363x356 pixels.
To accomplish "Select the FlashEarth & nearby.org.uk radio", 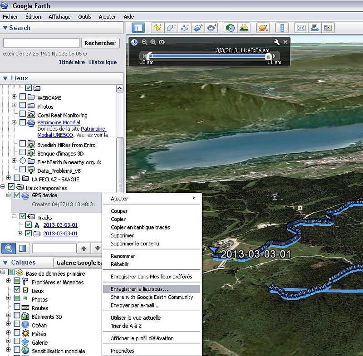I will tap(23, 161).
